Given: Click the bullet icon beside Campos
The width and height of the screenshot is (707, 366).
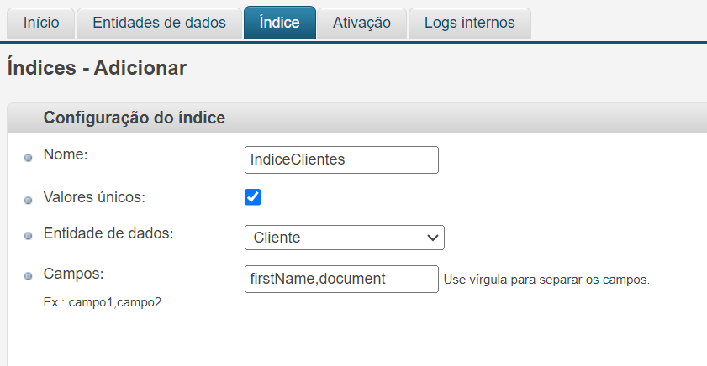Looking at the screenshot, I should coord(29,276).
